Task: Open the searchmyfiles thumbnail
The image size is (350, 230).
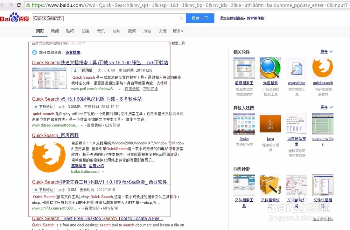Action: pos(323,124)
